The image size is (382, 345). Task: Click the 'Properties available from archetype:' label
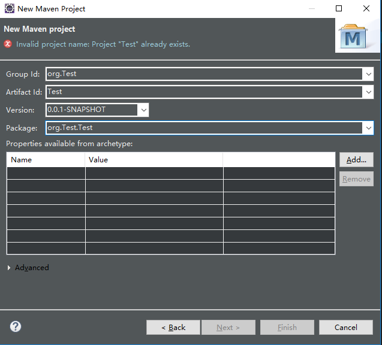click(69, 144)
